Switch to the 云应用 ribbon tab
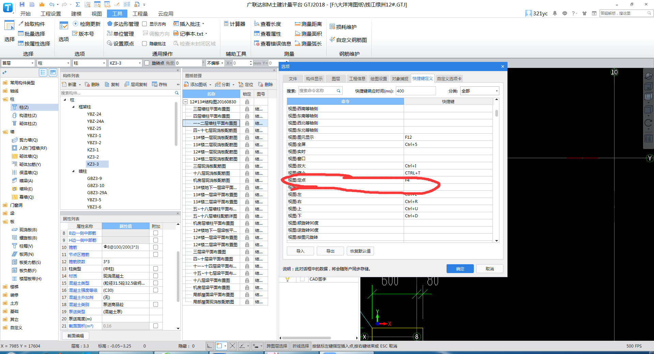654x354 pixels. point(166,14)
